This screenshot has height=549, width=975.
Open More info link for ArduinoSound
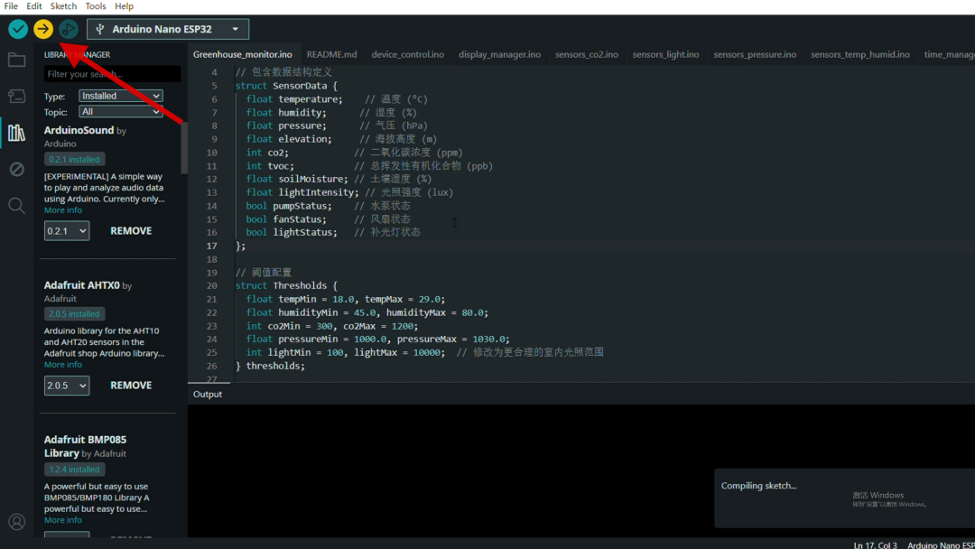pyautogui.click(x=63, y=210)
